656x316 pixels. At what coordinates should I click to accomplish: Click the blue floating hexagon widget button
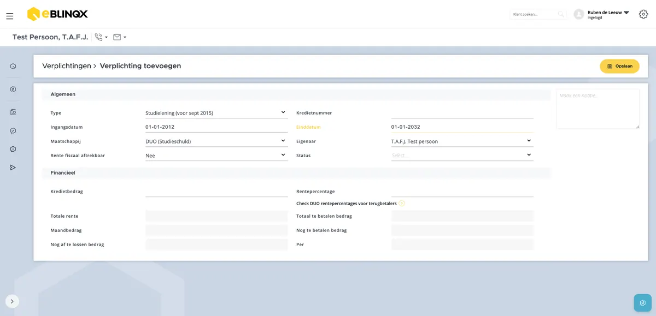[x=642, y=302]
